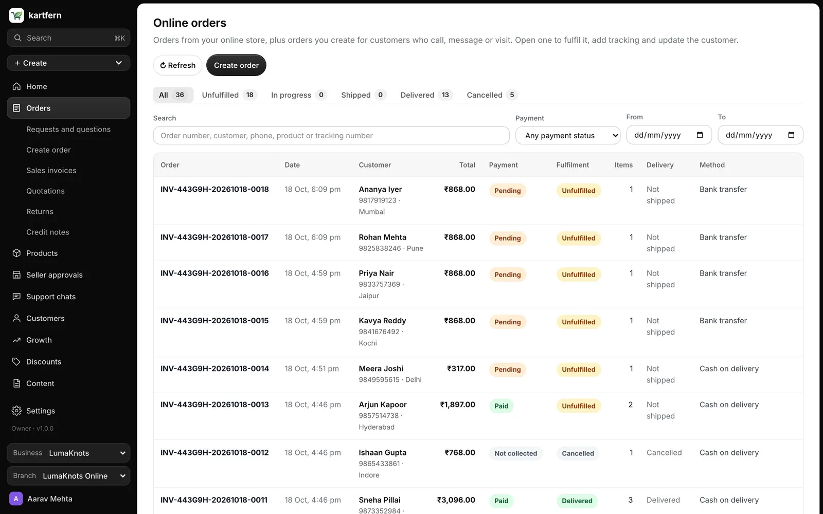Click the Aarav Mehta avatar icon
The height and width of the screenshot is (514, 823).
click(16, 499)
